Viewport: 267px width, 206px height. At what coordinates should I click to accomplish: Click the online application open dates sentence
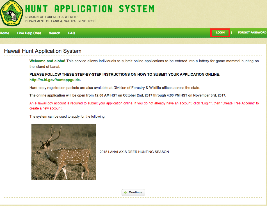[128, 95]
